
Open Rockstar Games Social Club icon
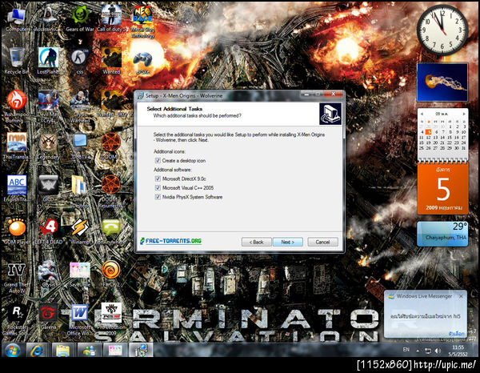[x=17, y=320]
